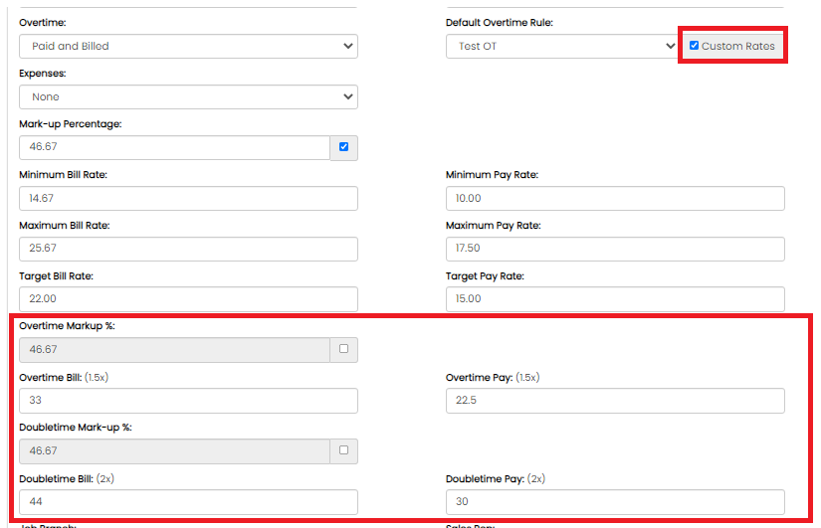
Task: Click the Maximum Pay Rate field
Action: (x=614, y=249)
